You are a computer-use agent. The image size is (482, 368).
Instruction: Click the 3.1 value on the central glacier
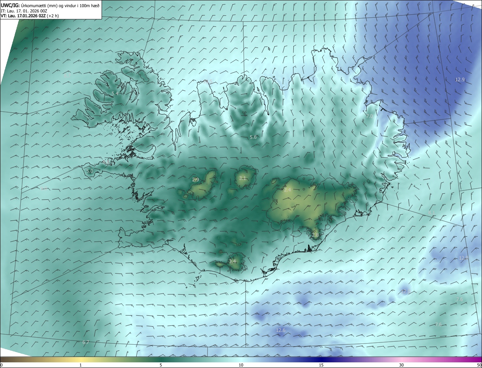tap(243, 178)
